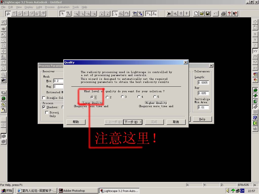The height and width of the screenshot is (194, 259).
Task: Choose quality level 4 radio button
Action: [x=139, y=97]
